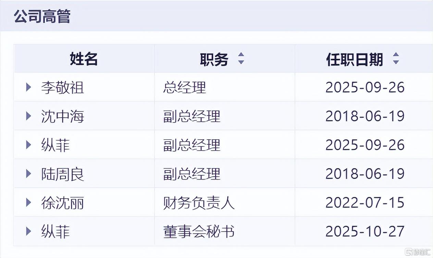The height and width of the screenshot is (258, 433).
Task: Sort 职务 column descending with the down arrow
Action: coord(242,62)
